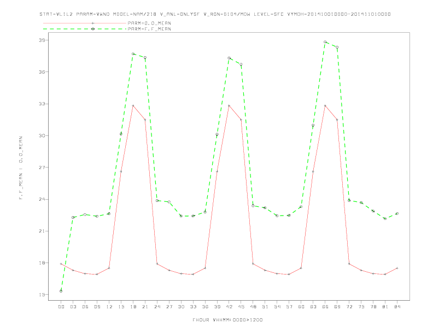Click the x-axis forecast hour 54 label

(x=277, y=307)
